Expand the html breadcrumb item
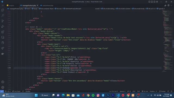This screenshot has height=98, width=174. pos(27,9)
